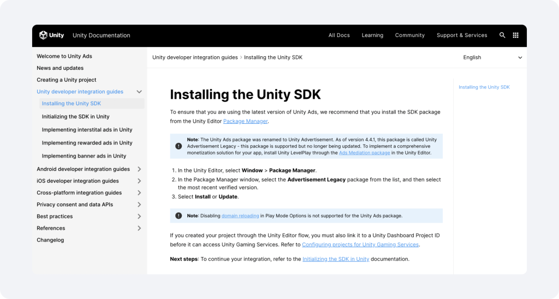This screenshot has width=559, height=299.
Task: Open the Learning menu item
Action: (x=372, y=35)
